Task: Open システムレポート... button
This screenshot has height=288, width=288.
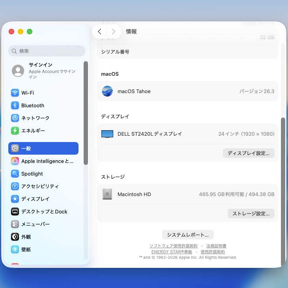Action: click(188, 235)
